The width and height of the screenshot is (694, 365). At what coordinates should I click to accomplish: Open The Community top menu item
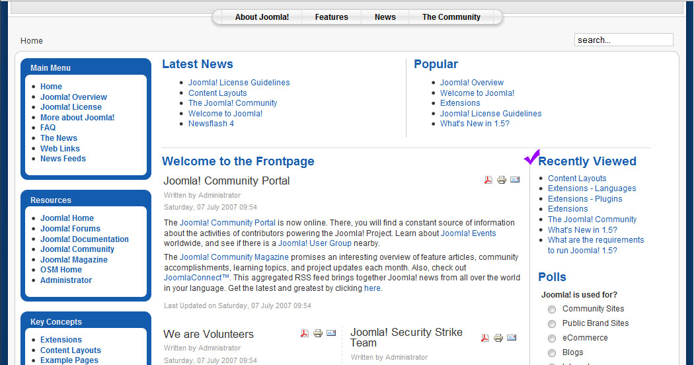pyautogui.click(x=451, y=17)
